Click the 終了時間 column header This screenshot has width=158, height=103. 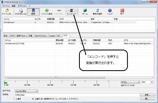[74, 40]
